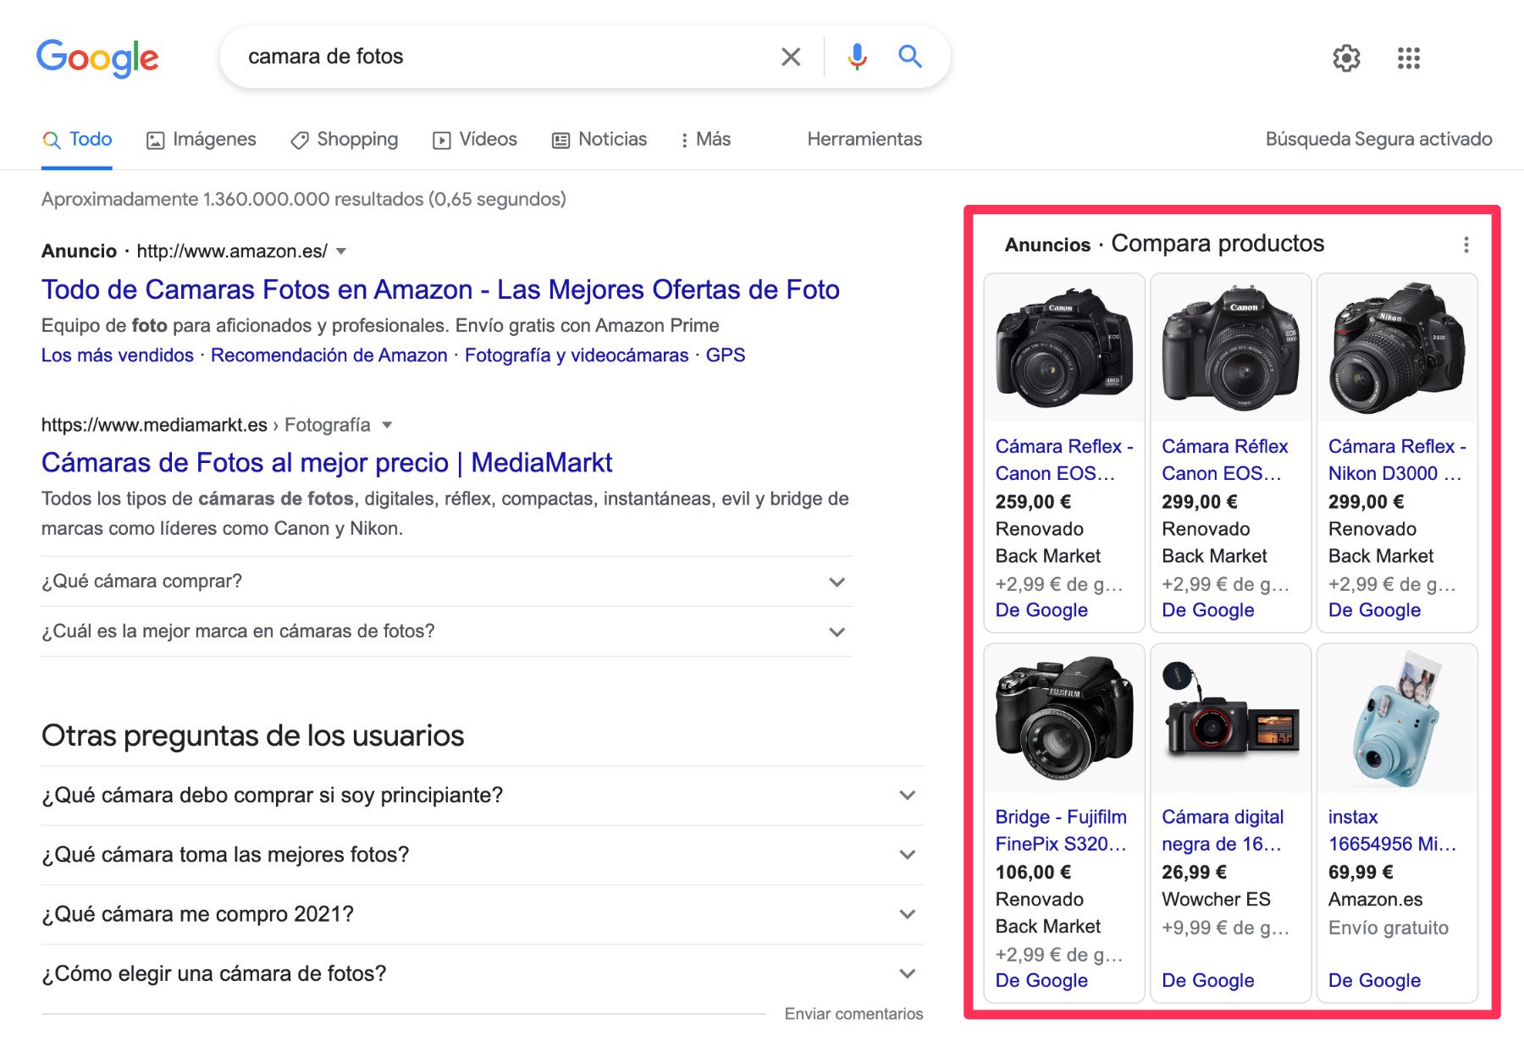
Task: Expand ¿Qué cámara comprar?
Action: coord(447,581)
